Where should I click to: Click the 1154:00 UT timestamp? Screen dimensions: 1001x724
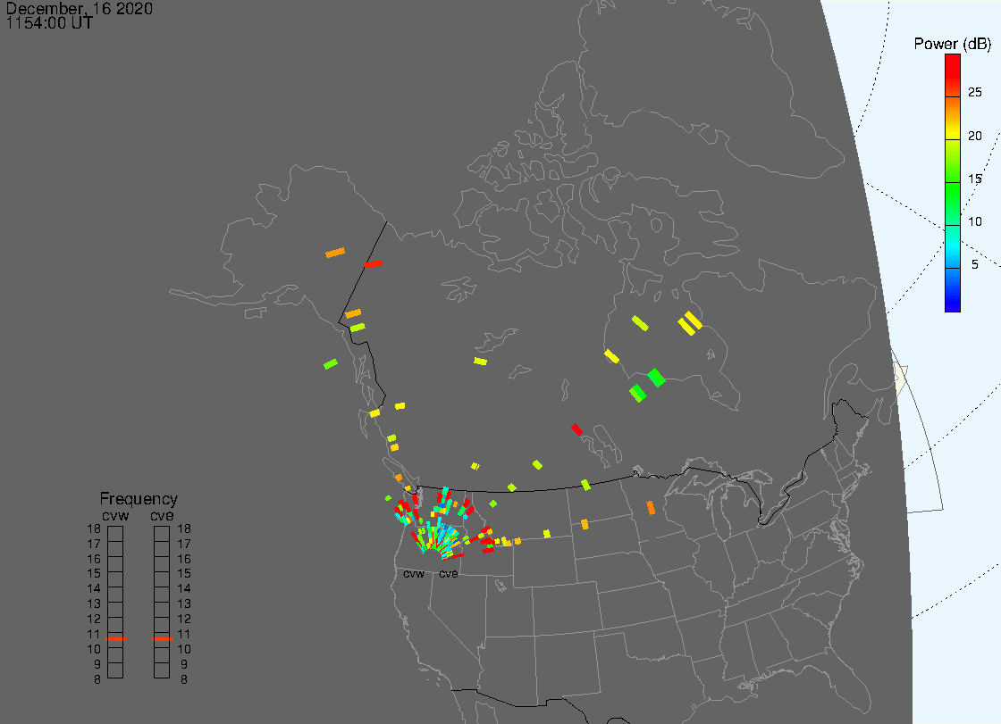coord(49,23)
